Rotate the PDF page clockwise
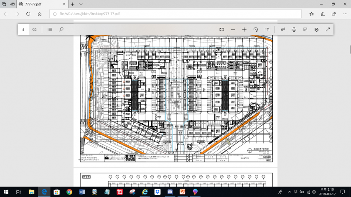Viewport: 351px width, 197px height. click(256, 30)
